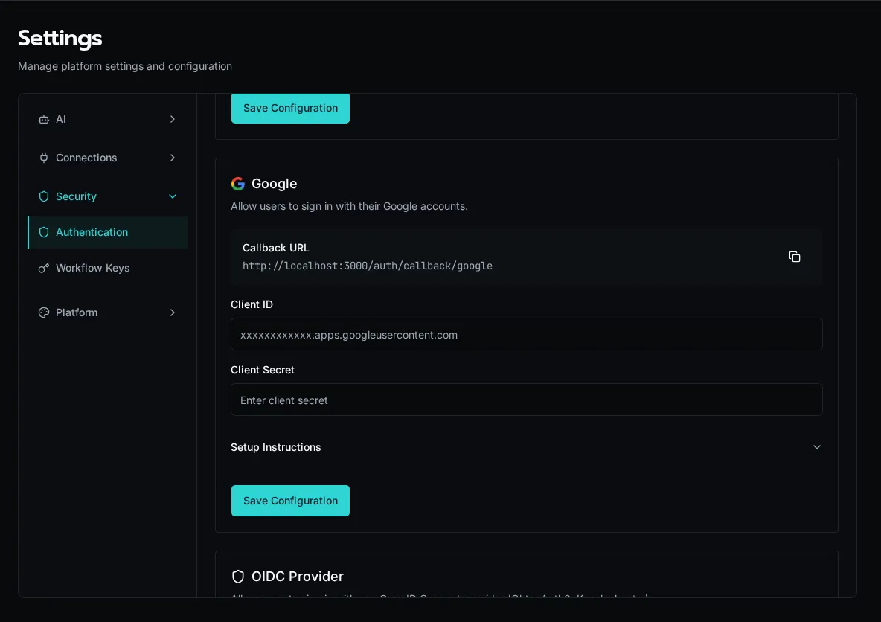Select the AI settings menu item
The image size is (881, 622).
click(x=108, y=119)
